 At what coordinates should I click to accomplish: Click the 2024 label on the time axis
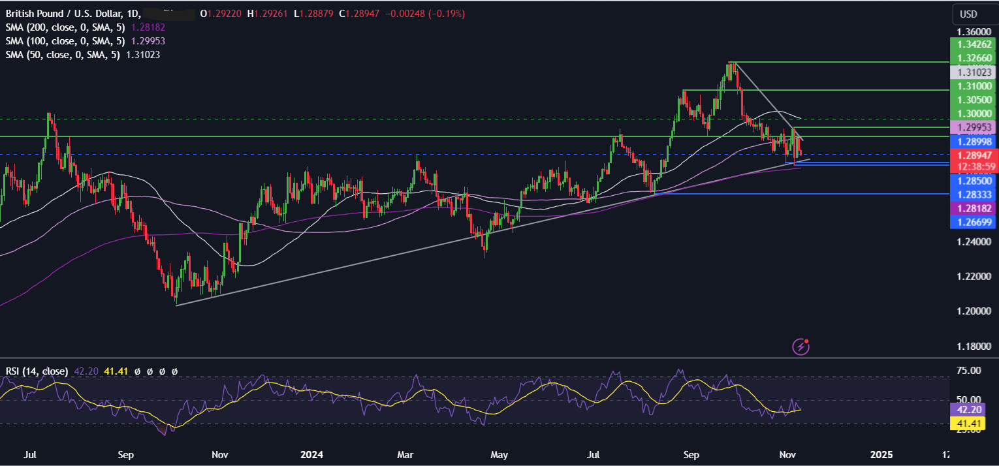[313, 454]
